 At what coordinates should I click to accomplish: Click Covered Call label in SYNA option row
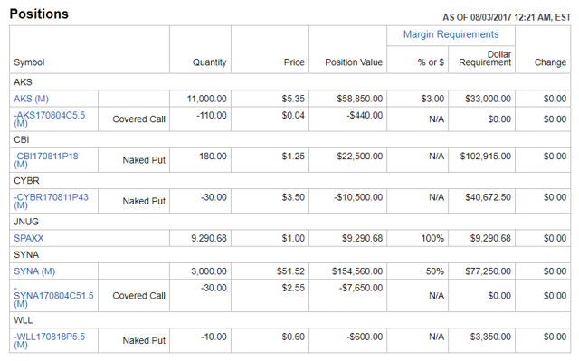tap(138, 296)
